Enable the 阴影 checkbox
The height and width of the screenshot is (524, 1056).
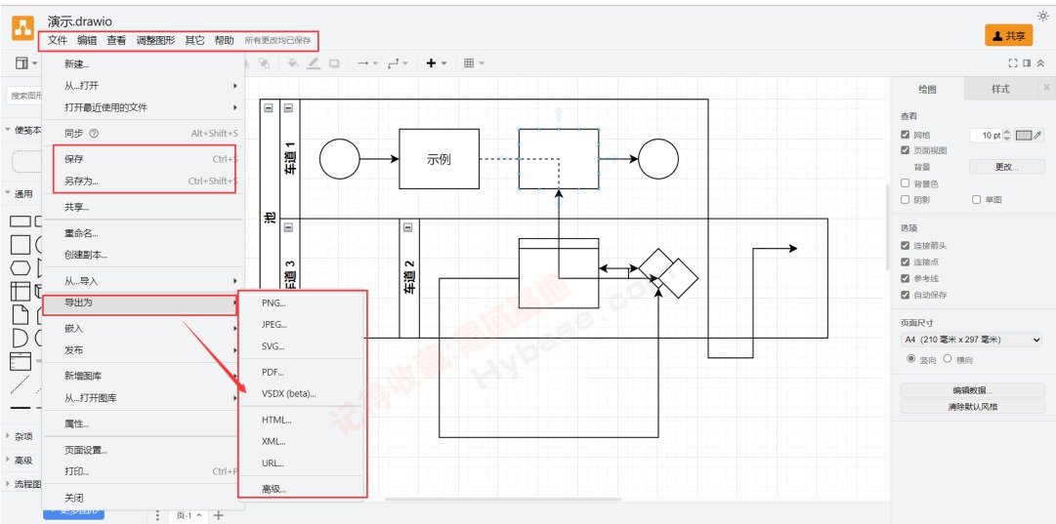coord(906,199)
